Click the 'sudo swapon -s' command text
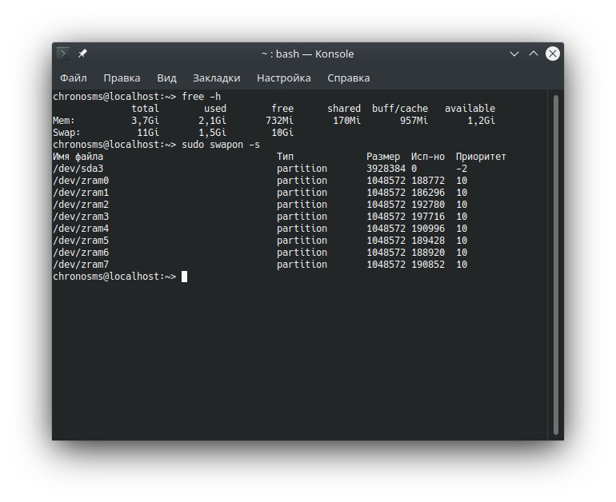The height and width of the screenshot is (502, 616). coord(221,145)
